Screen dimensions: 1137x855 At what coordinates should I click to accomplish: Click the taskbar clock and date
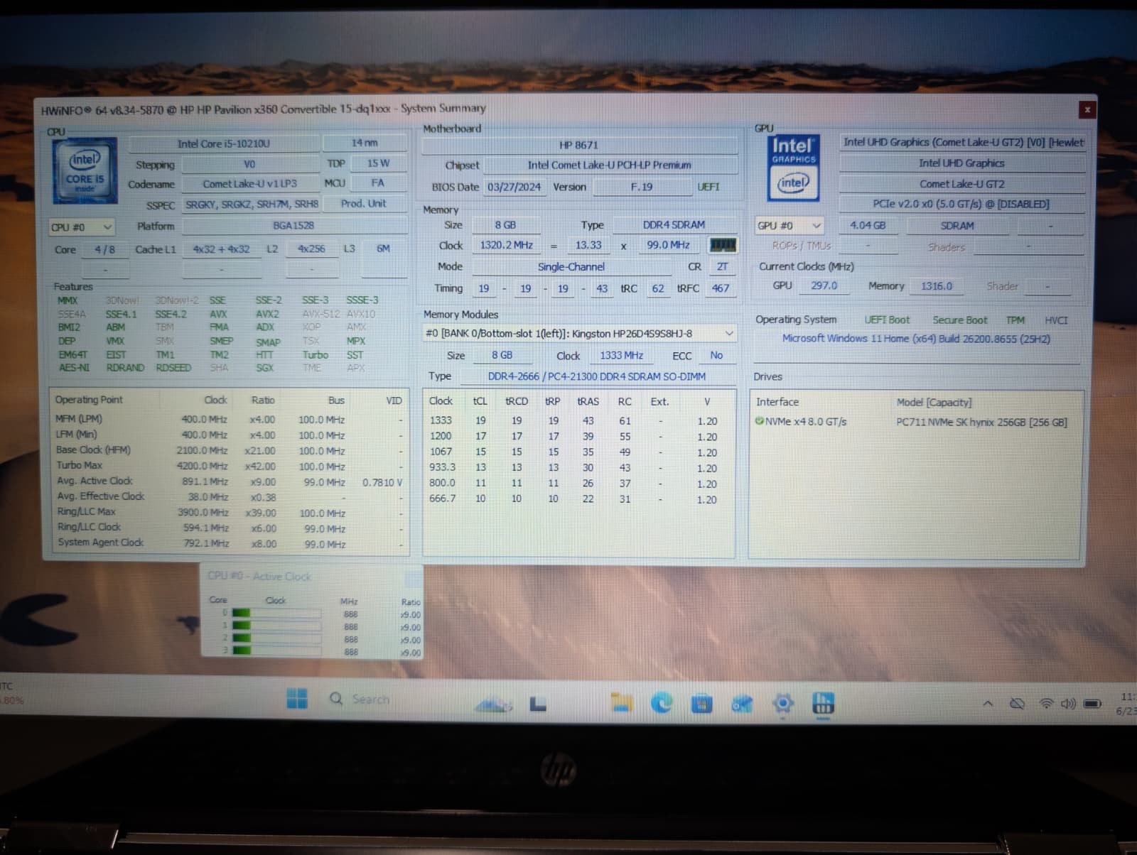point(1126,704)
